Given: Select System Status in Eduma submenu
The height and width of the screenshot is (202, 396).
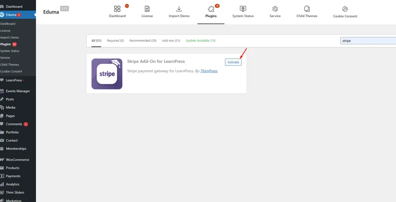Looking at the screenshot, I should (10, 51).
